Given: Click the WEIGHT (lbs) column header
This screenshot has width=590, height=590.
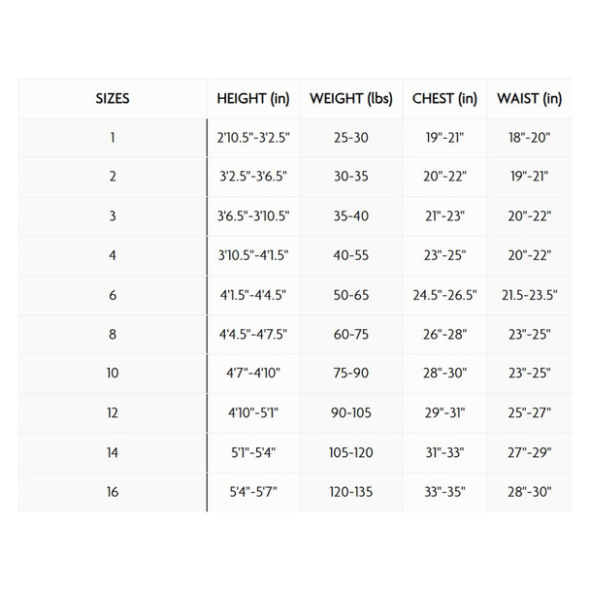Looking at the screenshot, I should click(350, 98).
